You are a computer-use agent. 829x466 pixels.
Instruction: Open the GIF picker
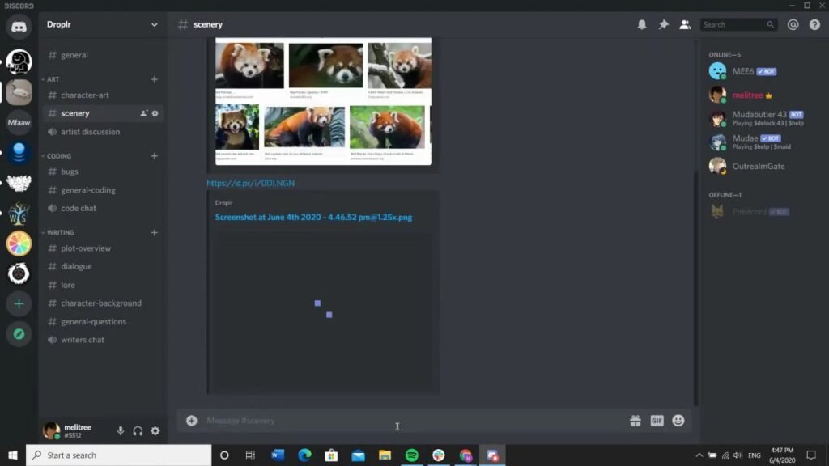[x=657, y=421]
